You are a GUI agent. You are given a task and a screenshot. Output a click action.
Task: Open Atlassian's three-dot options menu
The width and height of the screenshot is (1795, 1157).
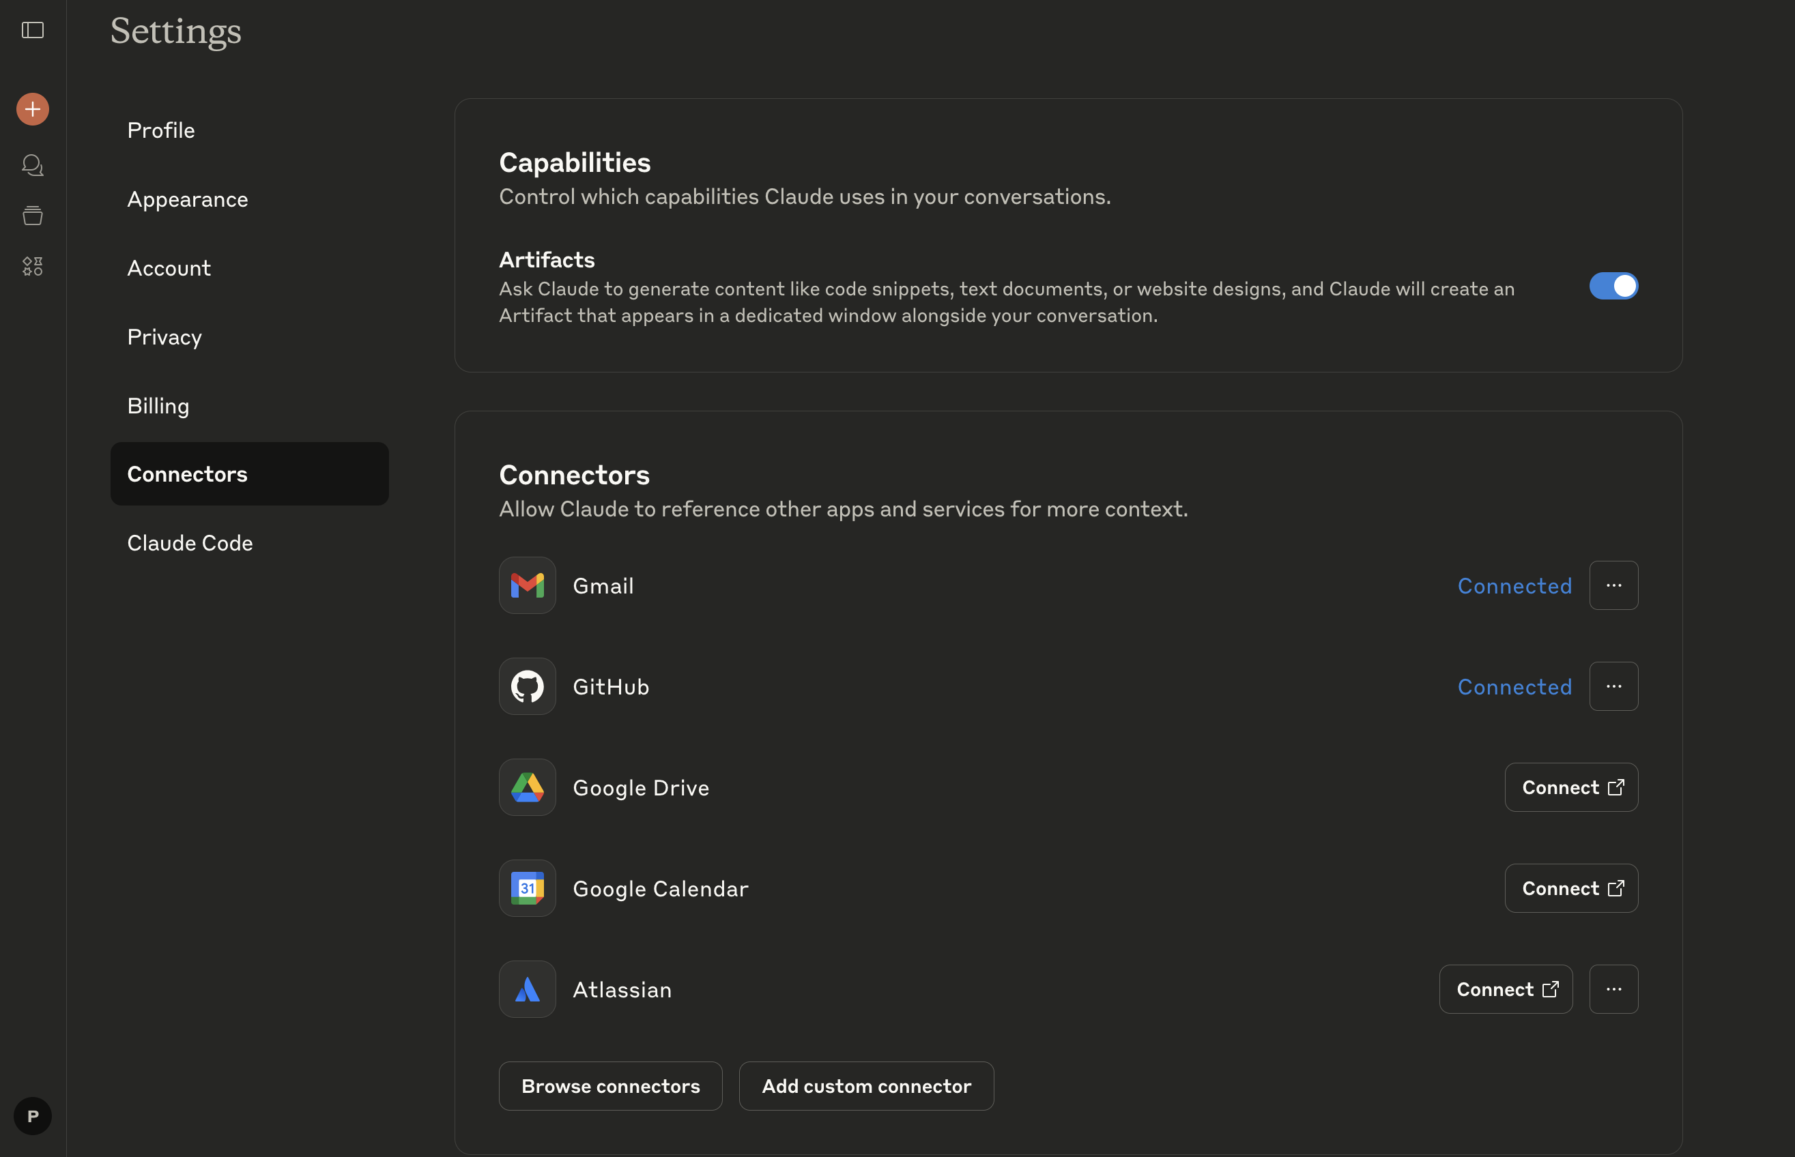coord(1613,989)
